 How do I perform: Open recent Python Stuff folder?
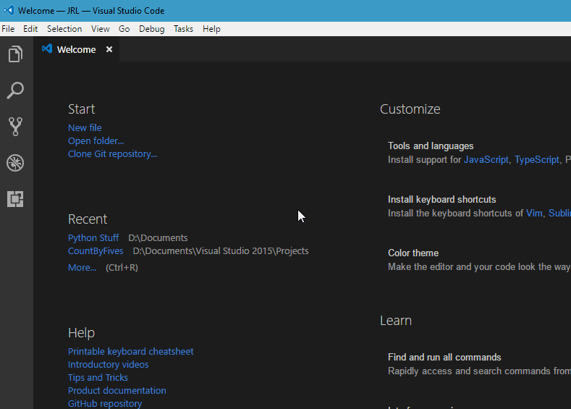point(93,238)
